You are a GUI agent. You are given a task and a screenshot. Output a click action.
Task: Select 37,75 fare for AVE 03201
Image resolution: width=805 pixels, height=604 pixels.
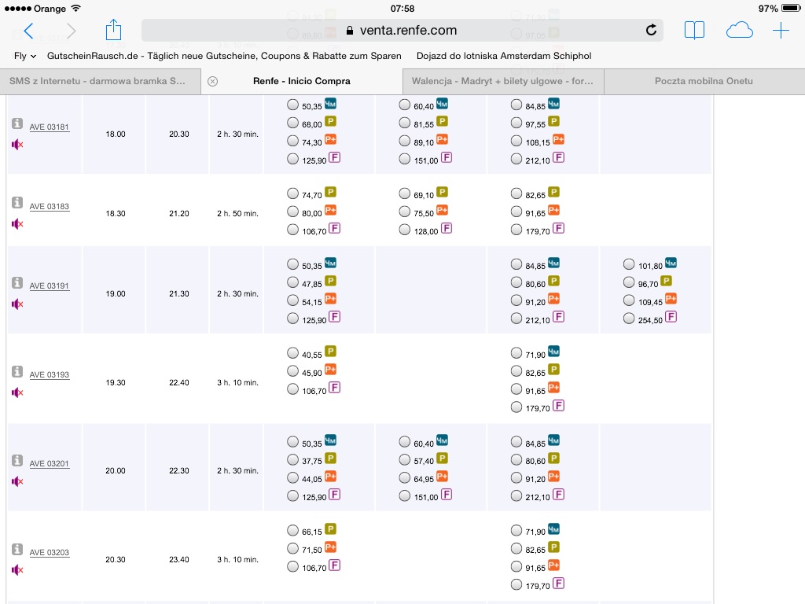coord(292,459)
